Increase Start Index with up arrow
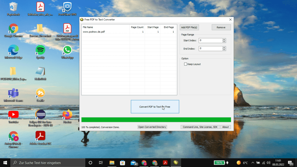 pos(224,40)
